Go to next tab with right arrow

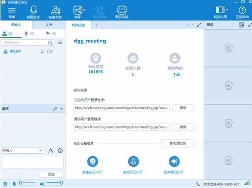193,25
